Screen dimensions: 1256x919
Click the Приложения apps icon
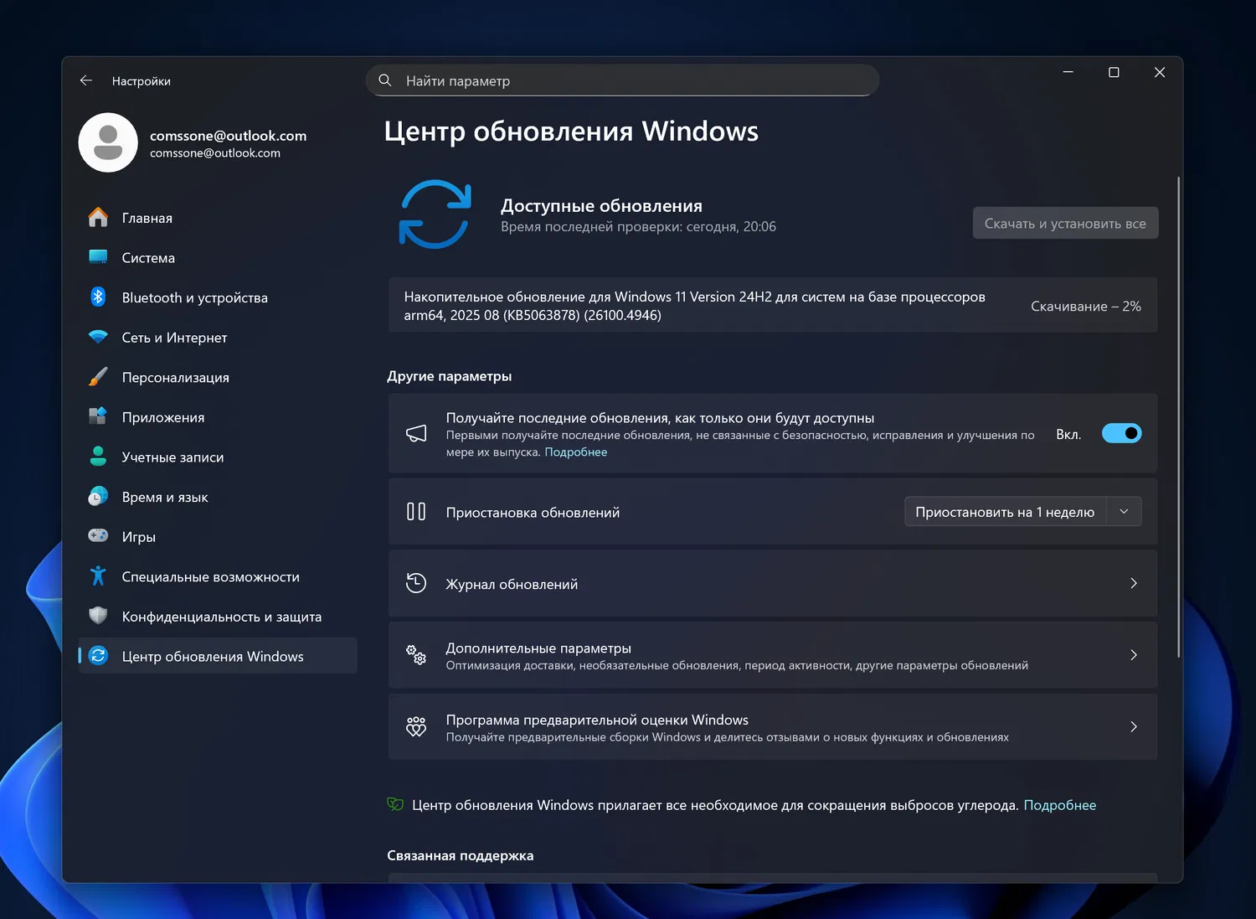98,416
